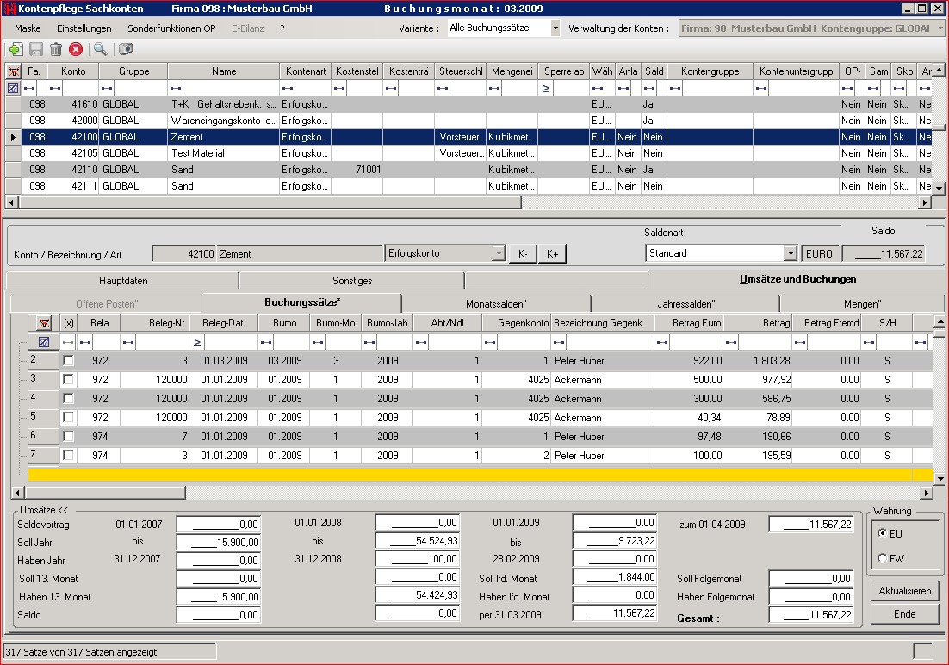
Task: Clear filter icon in top accounts grid header
Action: 13,71
